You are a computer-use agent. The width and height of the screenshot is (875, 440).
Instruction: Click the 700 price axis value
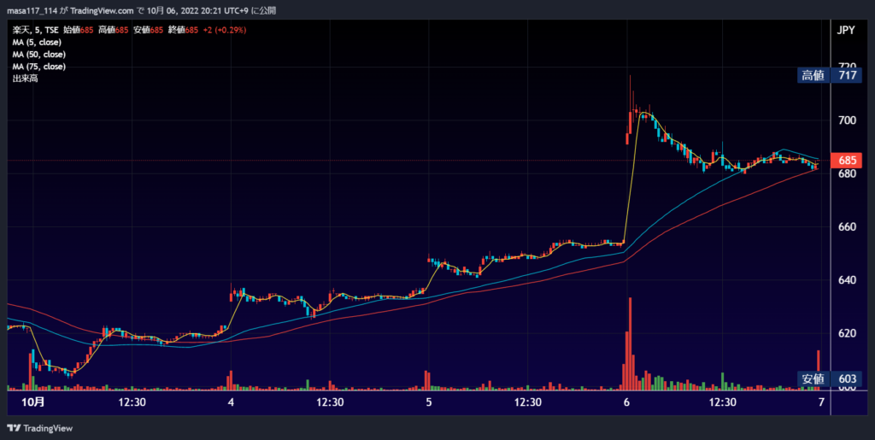click(847, 120)
